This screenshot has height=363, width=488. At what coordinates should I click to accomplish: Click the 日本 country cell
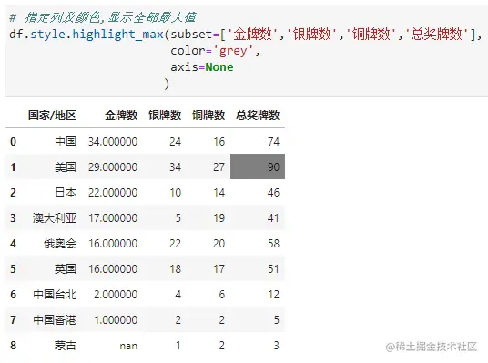66,193
